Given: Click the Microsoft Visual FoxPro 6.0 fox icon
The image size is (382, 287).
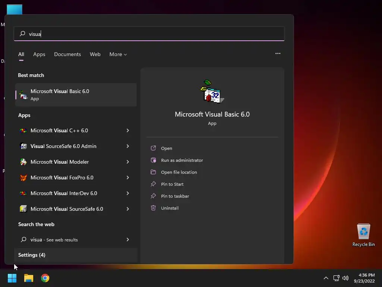Looking at the screenshot, I should pyautogui.click(x=23, y=178).
